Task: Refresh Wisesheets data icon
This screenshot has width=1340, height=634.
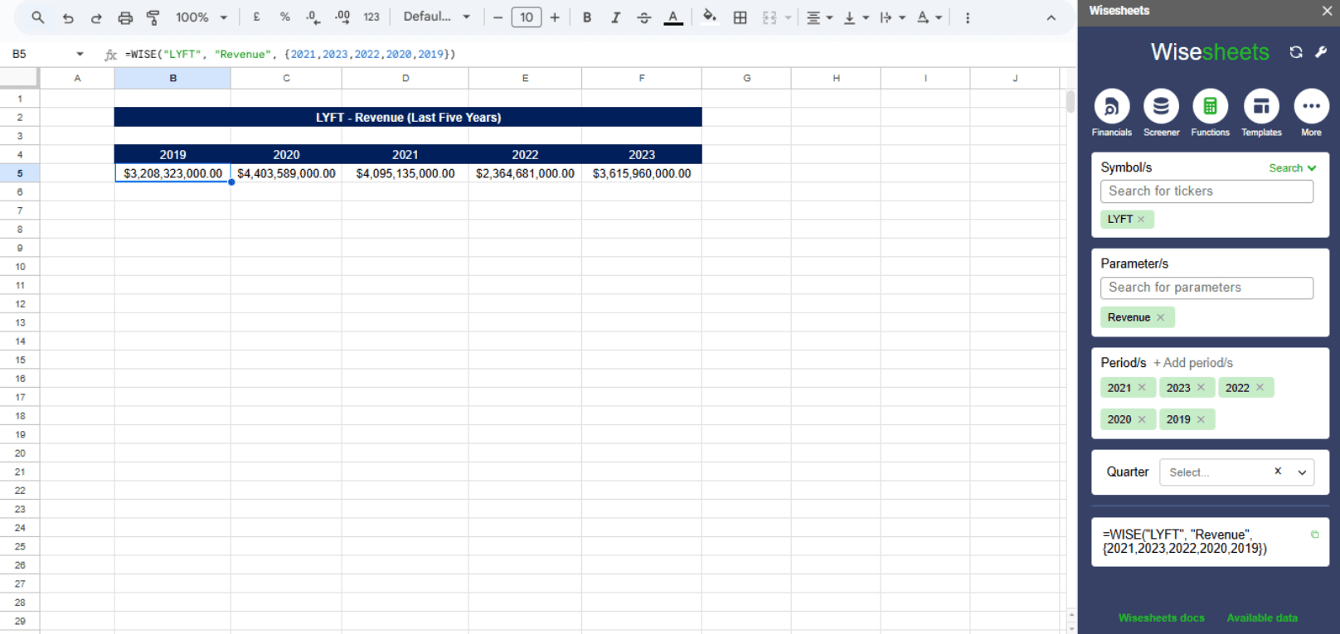Action: point(1296,52)
